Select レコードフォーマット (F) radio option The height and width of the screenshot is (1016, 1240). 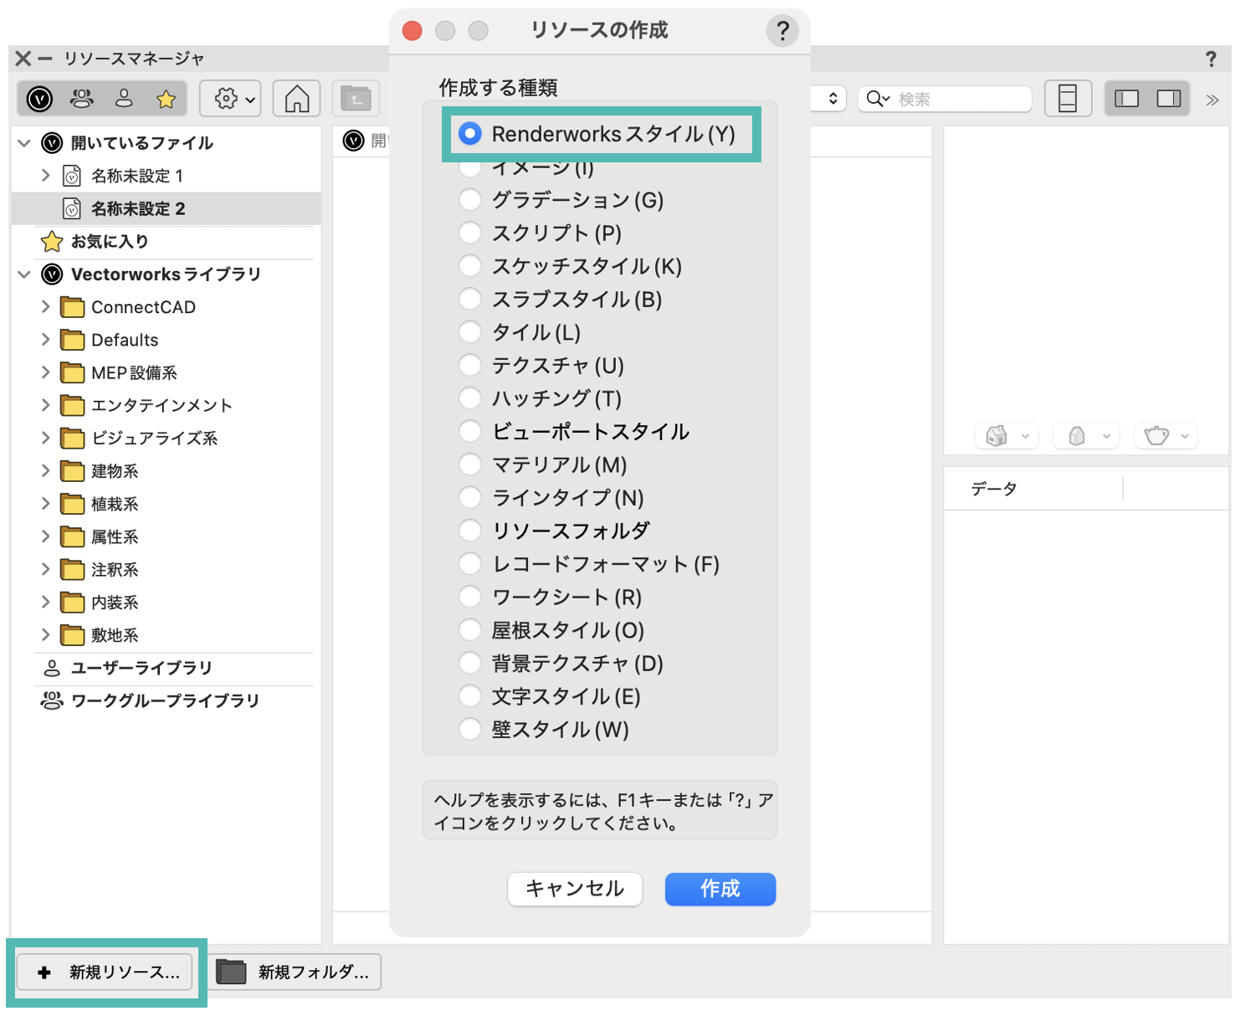point(470,564)
